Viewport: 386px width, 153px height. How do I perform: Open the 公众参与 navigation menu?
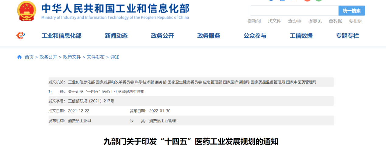click(x=255, y=36)
